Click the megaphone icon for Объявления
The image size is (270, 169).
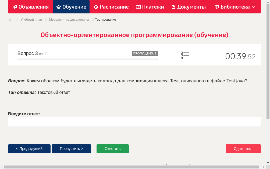[x=15, y=7]
